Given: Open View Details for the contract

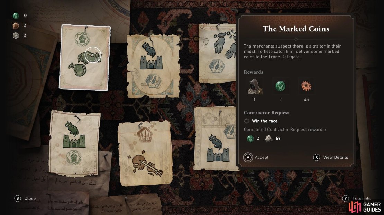Looking at the screenshot, I should coord(331,157).
